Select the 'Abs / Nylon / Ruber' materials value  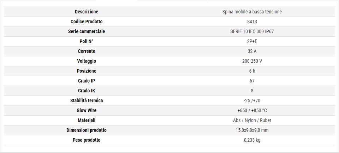(252, 120)
